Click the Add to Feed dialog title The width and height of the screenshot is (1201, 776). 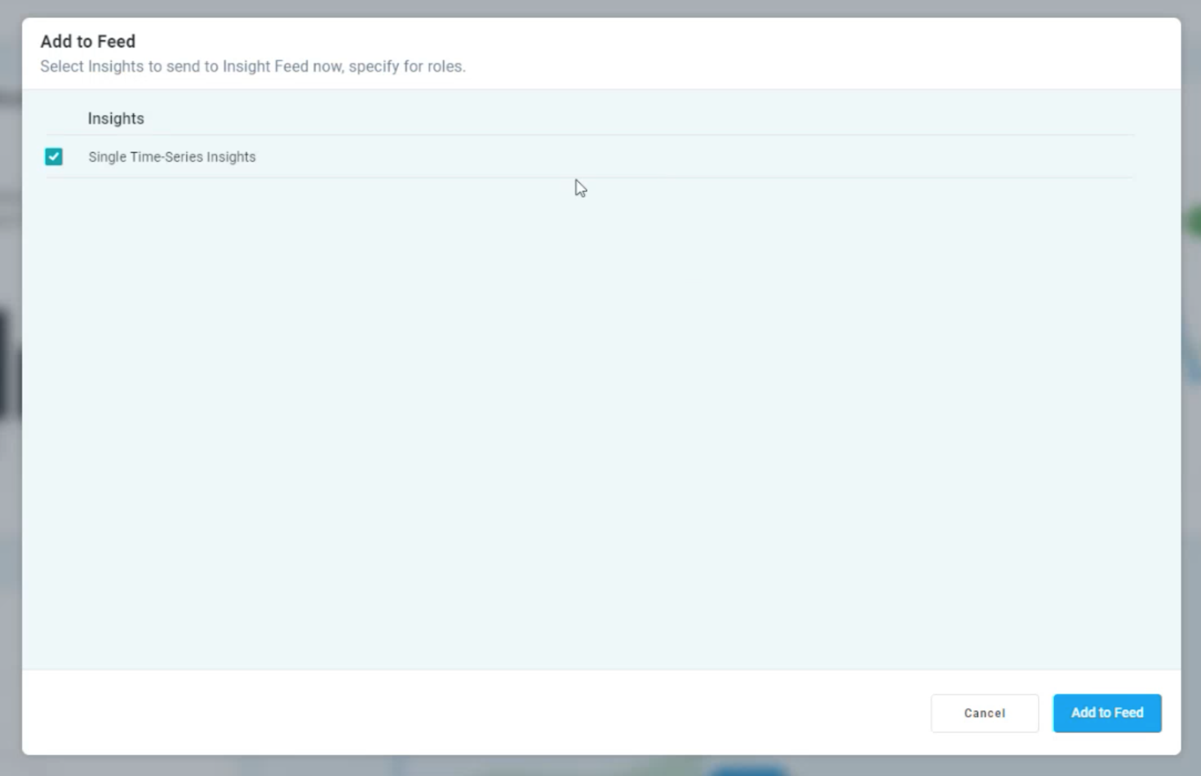[x=87, y=40]
